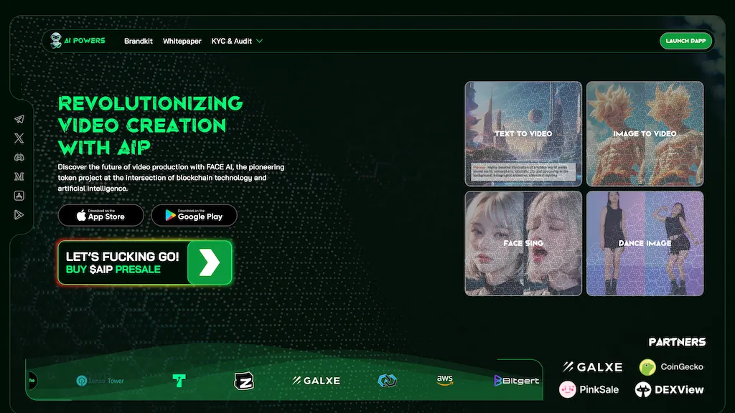Click the Google Play download button
Viewport: 735px width, 413px height.
click(195, 215)
